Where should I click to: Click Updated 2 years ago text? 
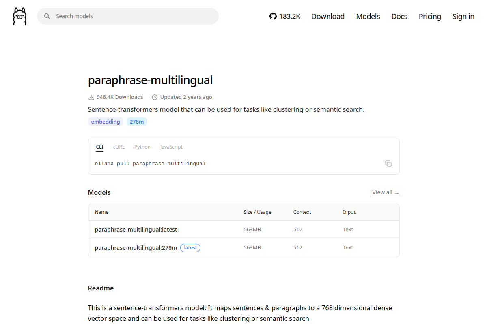tap(186, 97)
